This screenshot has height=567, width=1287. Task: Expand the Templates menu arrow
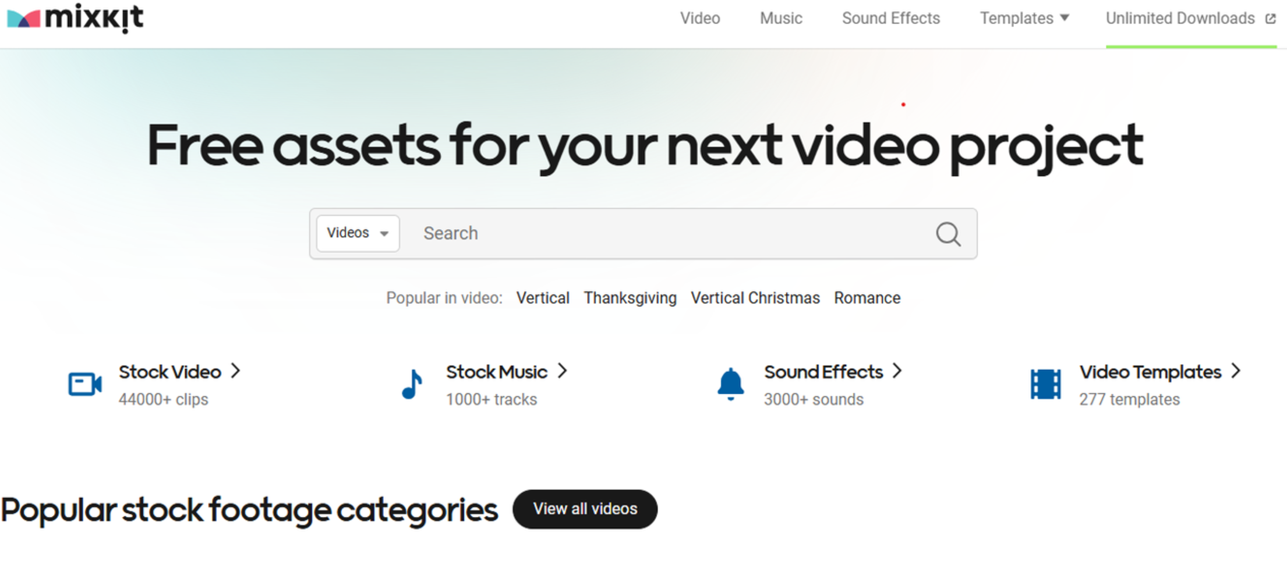pyautogui.click(x=1065, y=18)
